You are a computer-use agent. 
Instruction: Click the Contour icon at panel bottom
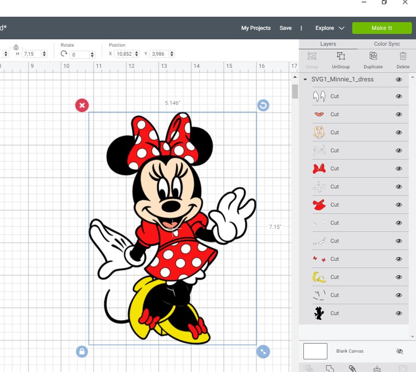(403, 368)
